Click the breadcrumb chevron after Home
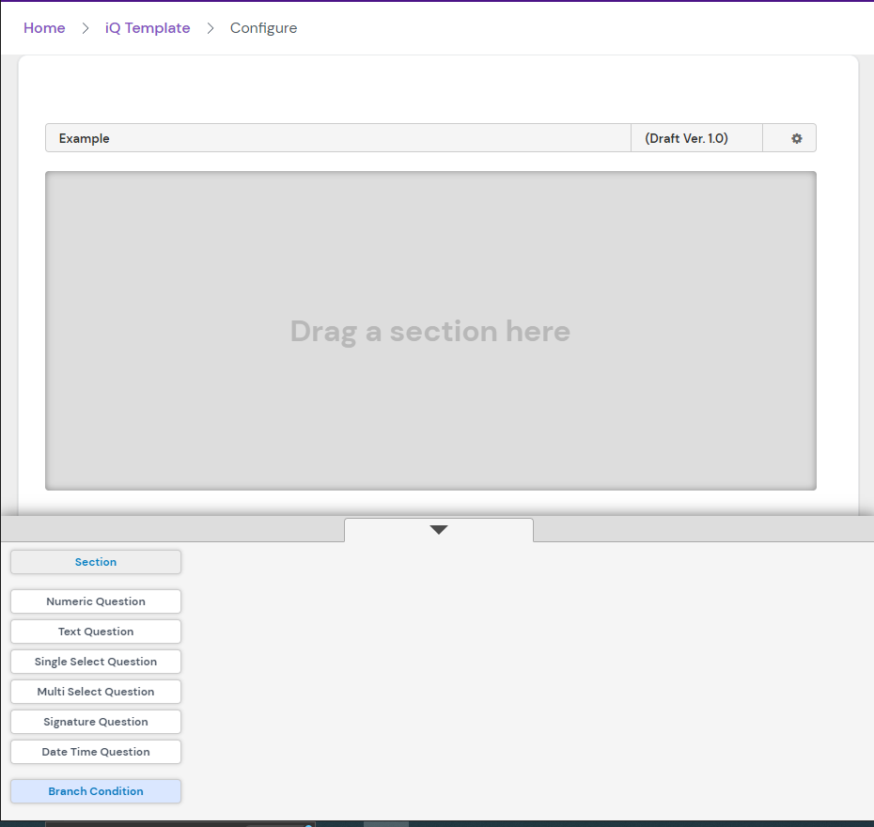The height and width of the screenshot is (827, 874). [x=86, y=28]
